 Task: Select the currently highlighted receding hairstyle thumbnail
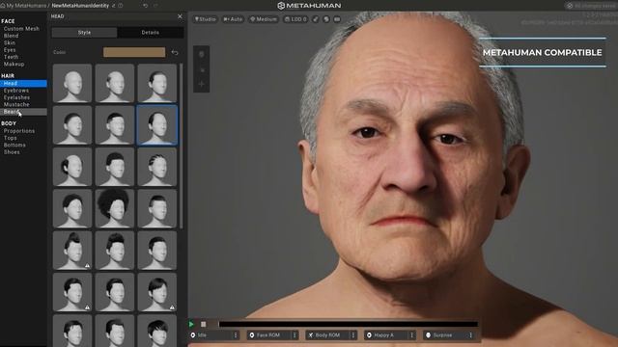(157, 125)
